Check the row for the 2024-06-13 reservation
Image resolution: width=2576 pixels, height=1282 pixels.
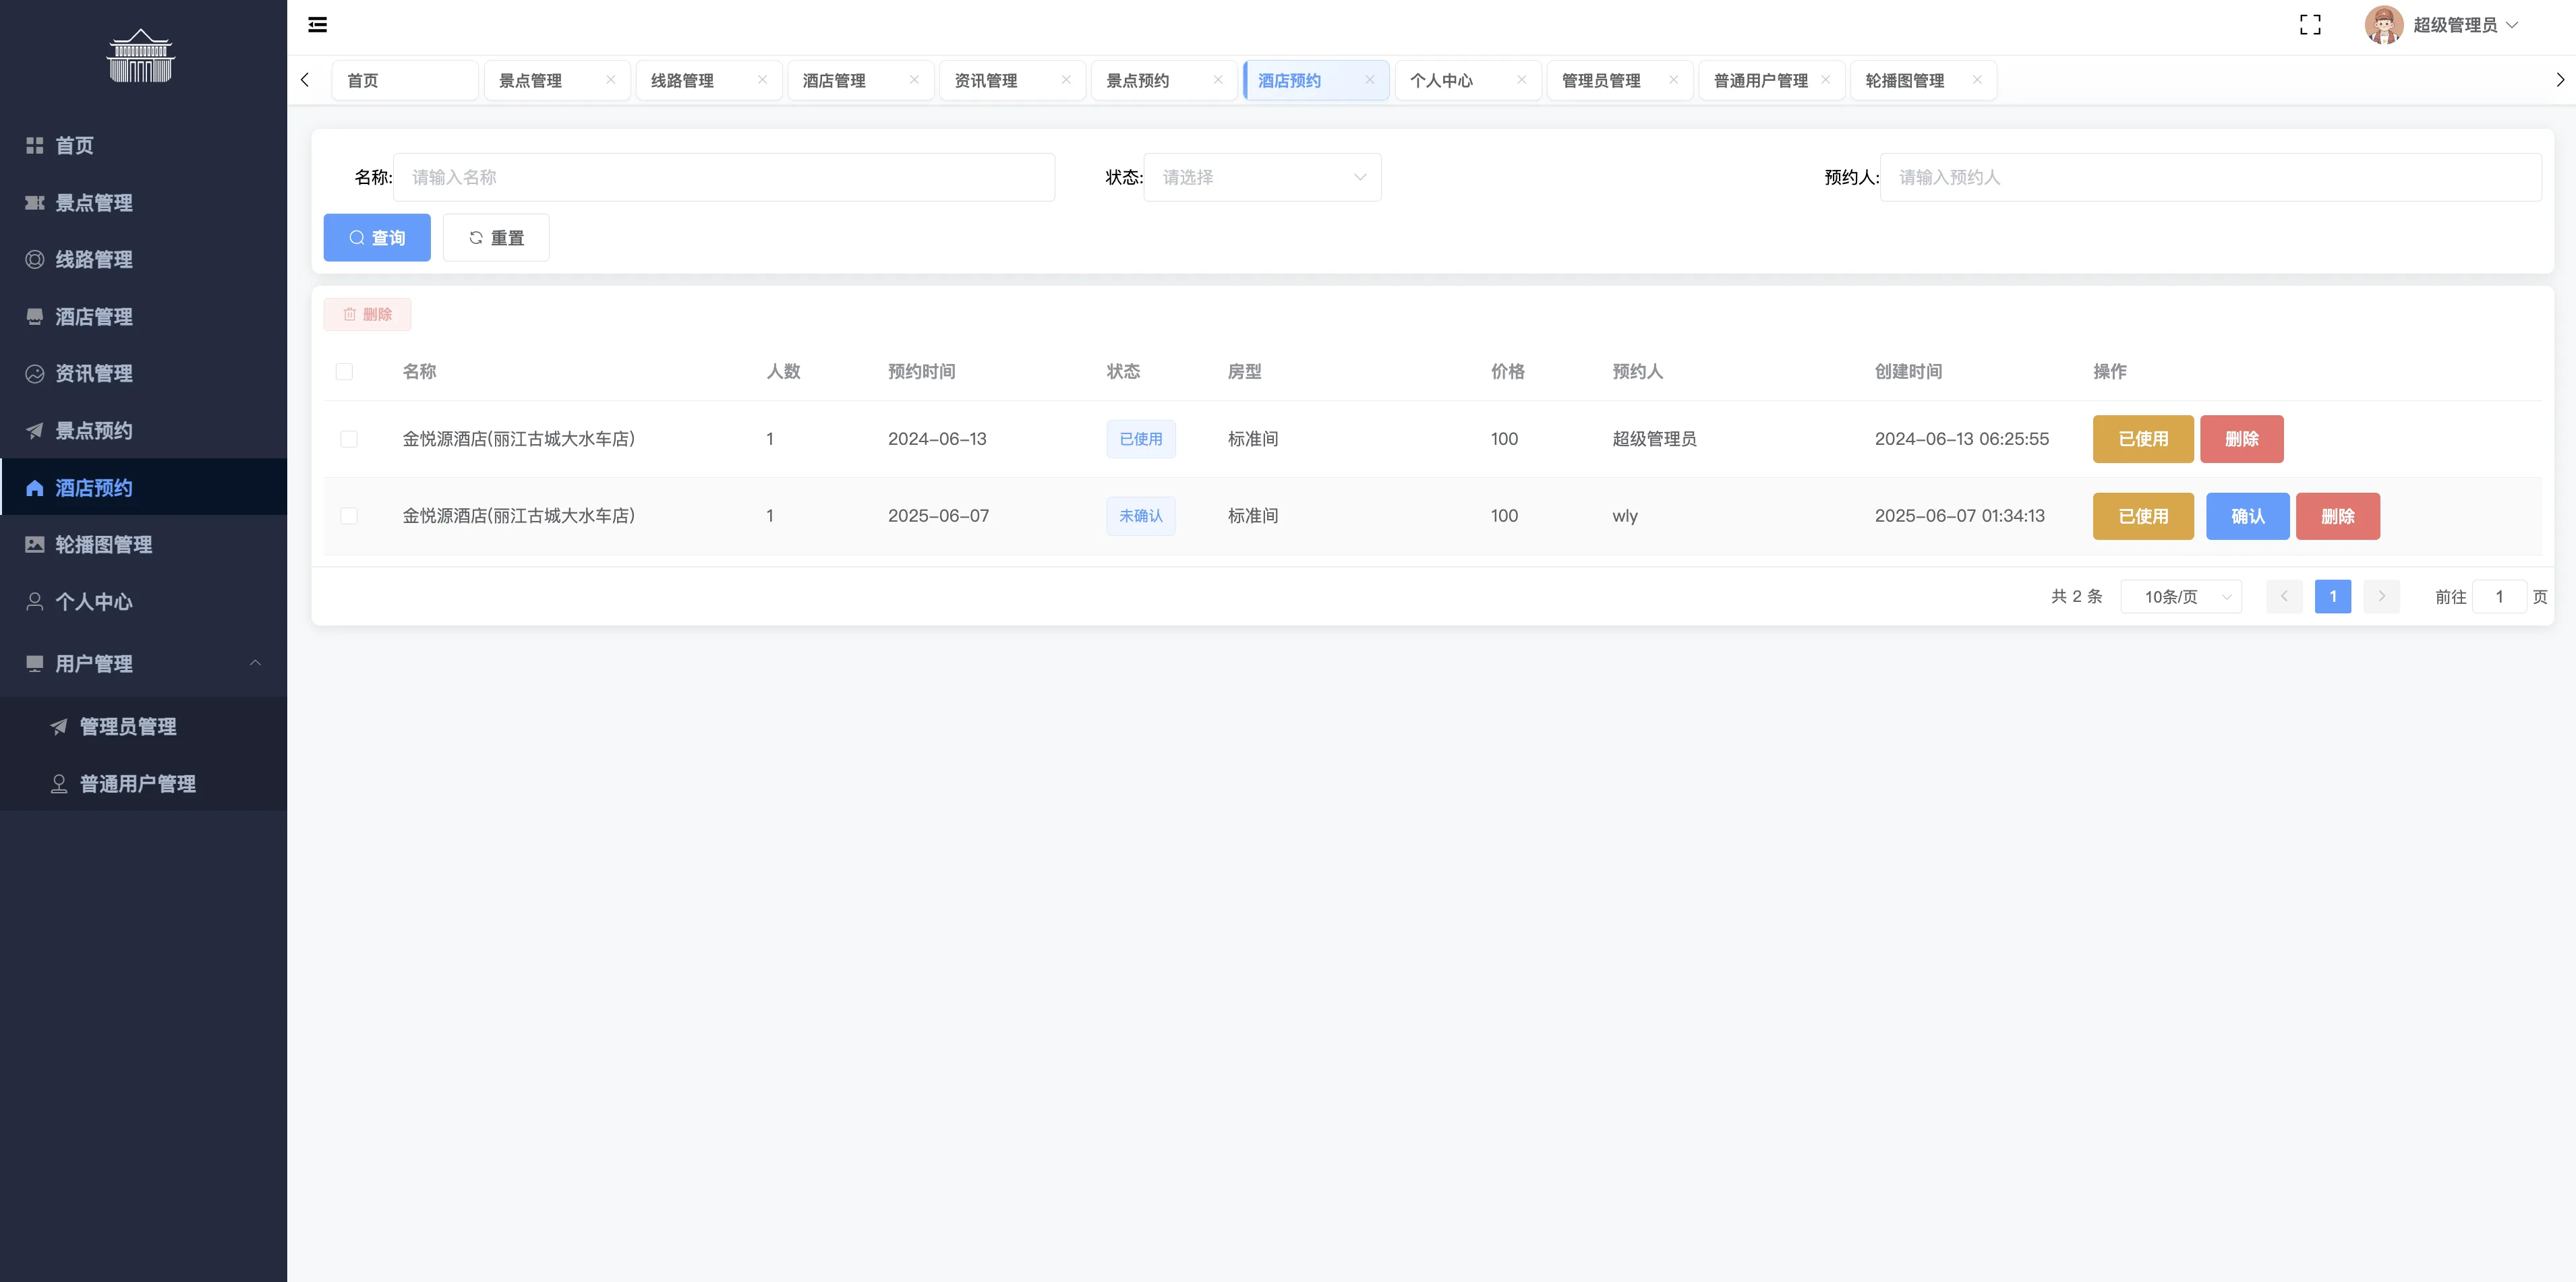349,439
